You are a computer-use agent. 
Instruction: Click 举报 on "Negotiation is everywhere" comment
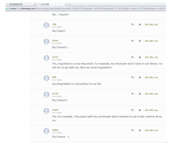coord(156,77)
